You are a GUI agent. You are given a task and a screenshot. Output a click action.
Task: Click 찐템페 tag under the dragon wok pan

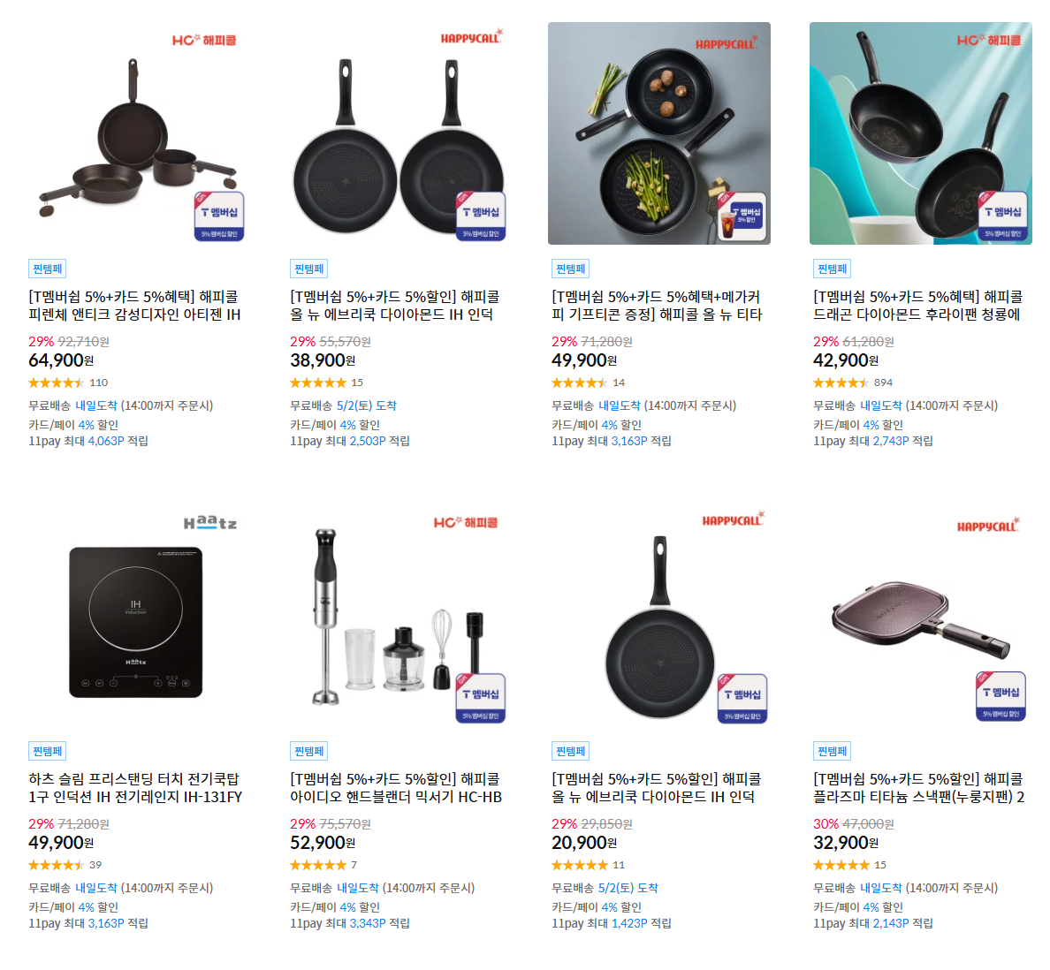coord(833,269)
